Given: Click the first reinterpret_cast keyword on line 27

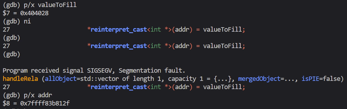Looking at the screenshot, I should [119, 30].
